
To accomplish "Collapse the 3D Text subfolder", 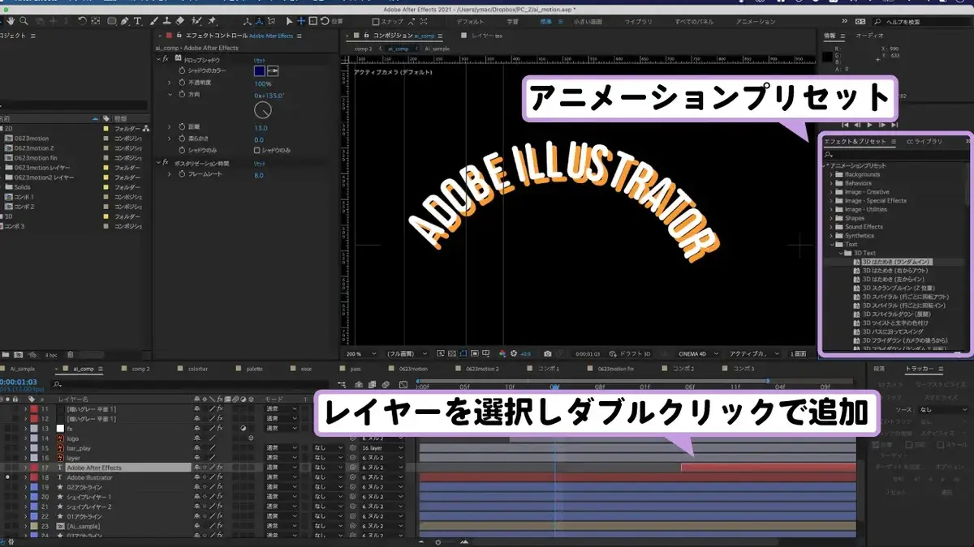I will (x=840, y=253).
